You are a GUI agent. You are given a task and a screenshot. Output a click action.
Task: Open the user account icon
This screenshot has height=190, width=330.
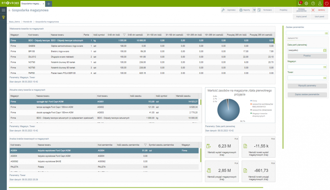[320, 3]
